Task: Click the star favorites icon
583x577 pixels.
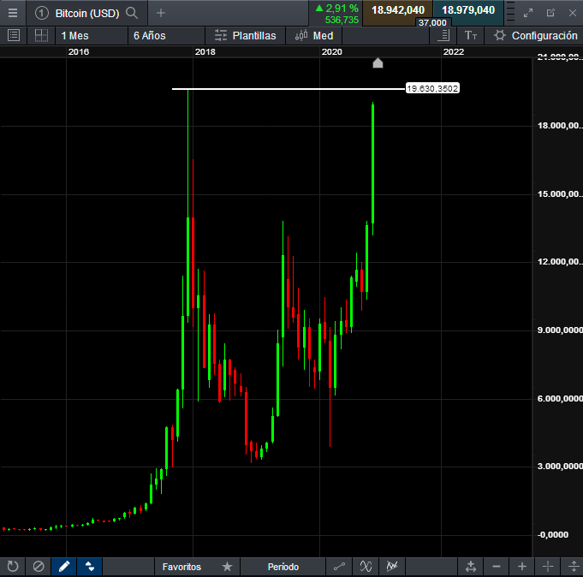Action: tap(227, 567)
